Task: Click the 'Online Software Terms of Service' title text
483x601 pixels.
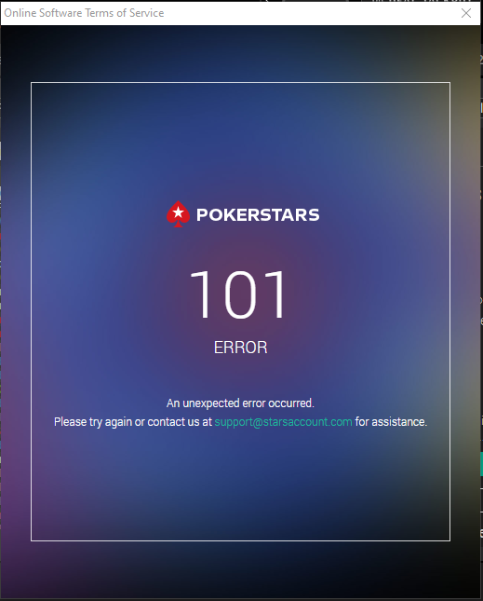Action: click(x=84, y=13)
